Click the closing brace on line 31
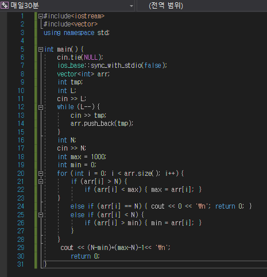267x277 pixels. pyautogui.click(x=45, y=264)
